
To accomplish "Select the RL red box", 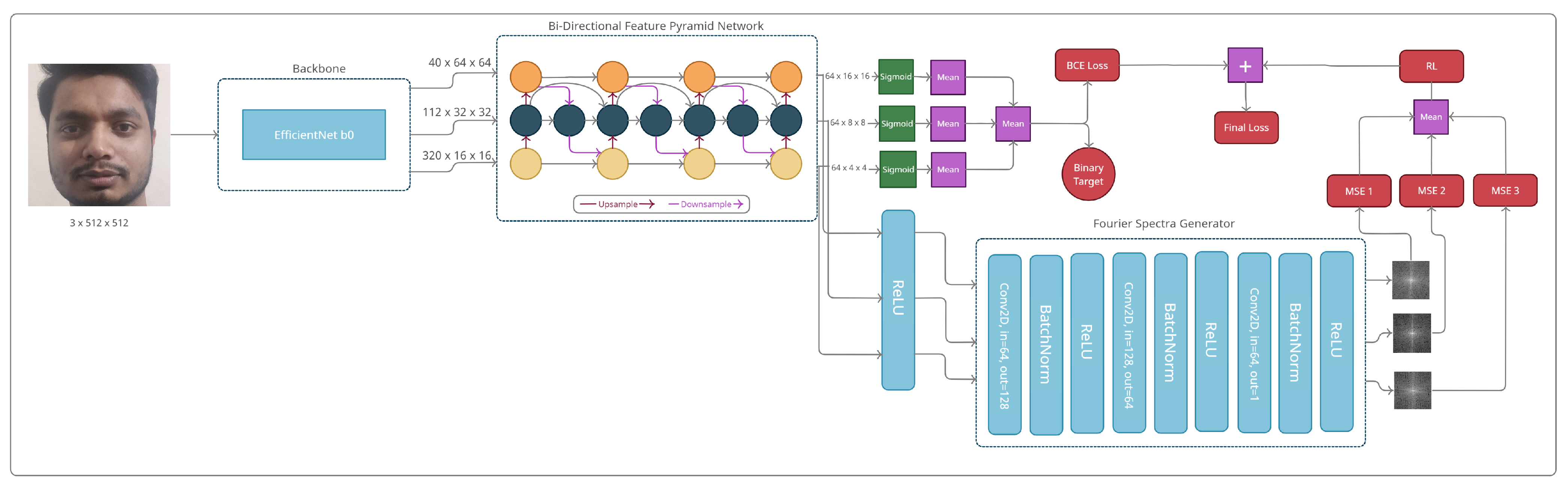I will coord(1431,66).
